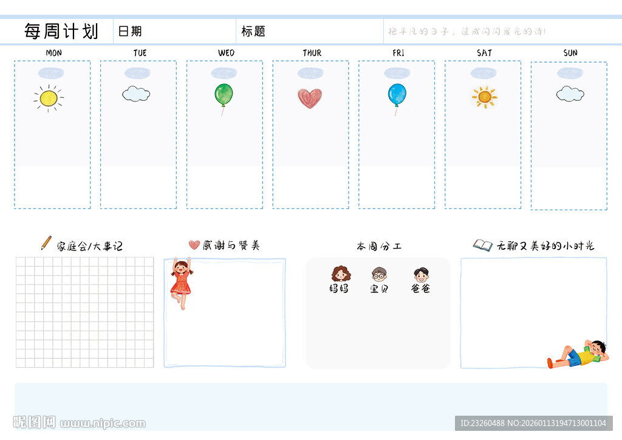Click the 标题 title field
This screenshot has height=440, width=622.
point(310,31)
